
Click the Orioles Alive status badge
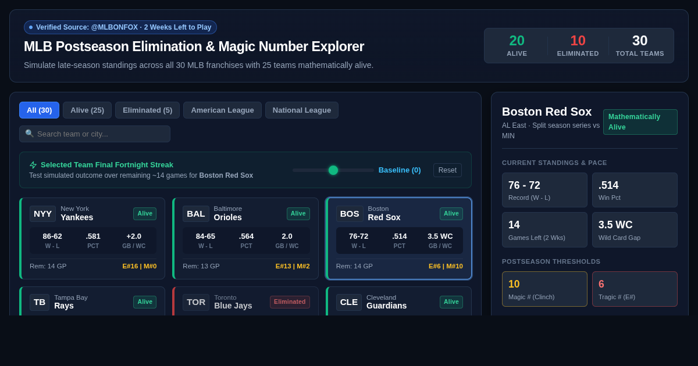pos(298,214)
